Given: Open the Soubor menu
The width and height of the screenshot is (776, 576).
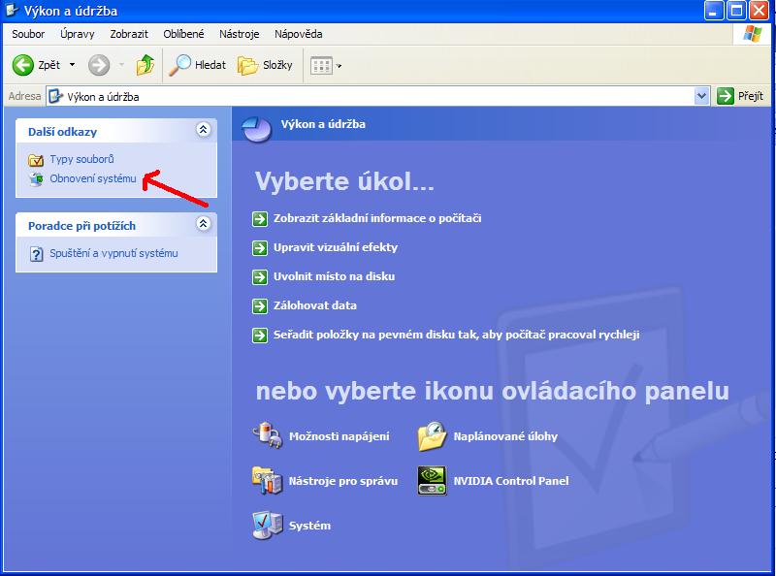Looking at the screenshot, I should 28,34.
